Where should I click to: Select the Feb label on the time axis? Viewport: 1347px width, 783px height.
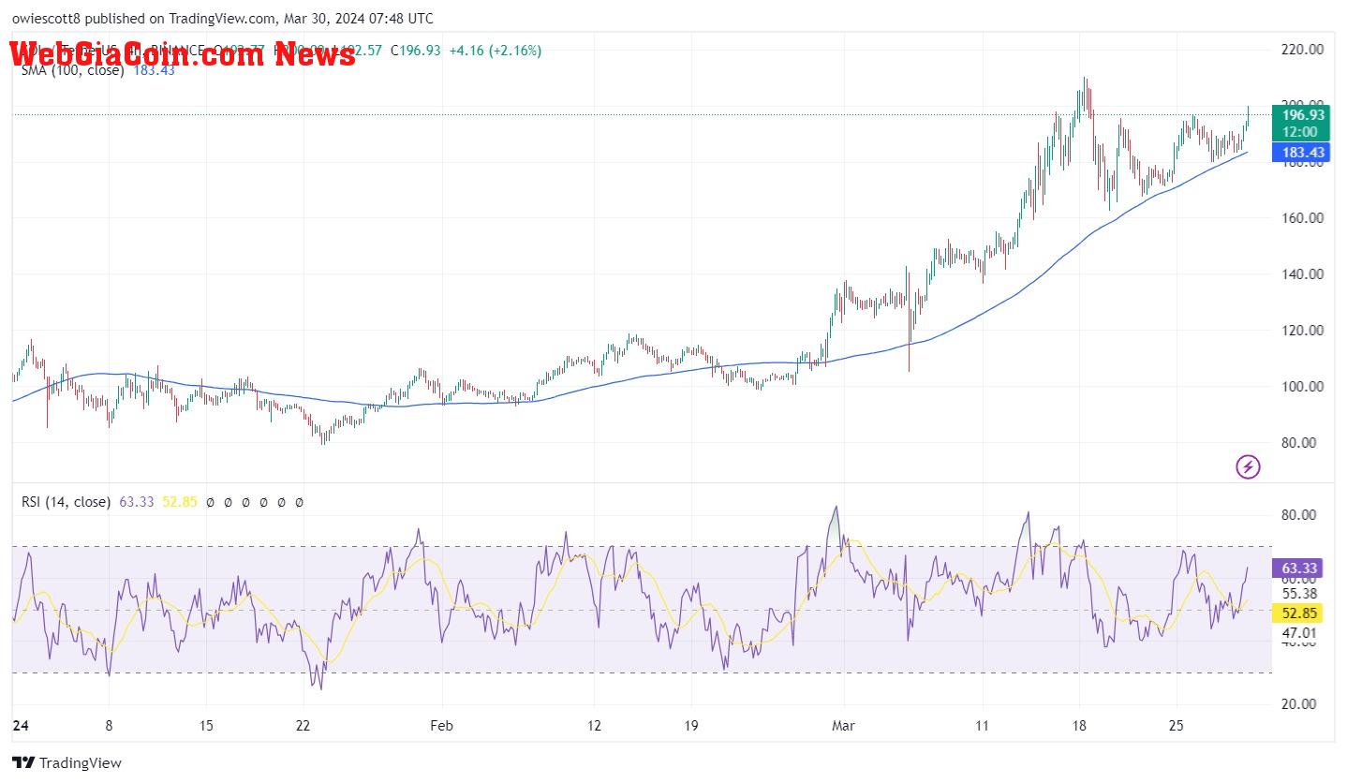click(441, 726)
